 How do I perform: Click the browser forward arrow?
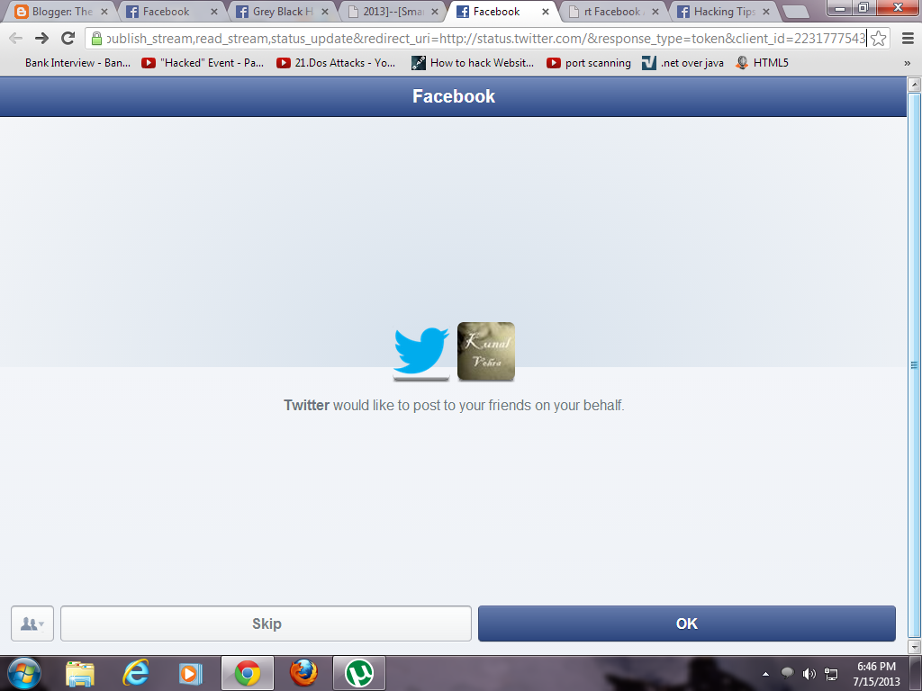point(41,38)
